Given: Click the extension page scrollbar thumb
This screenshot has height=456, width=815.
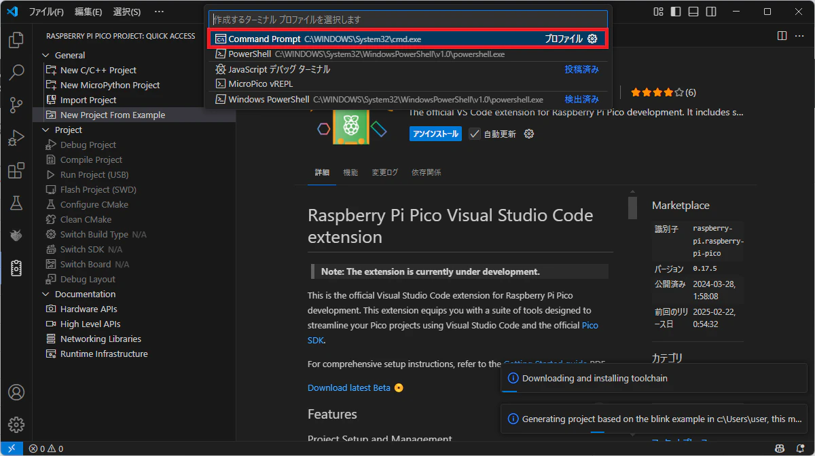Looking at the screenshot, I should [632, 208].
